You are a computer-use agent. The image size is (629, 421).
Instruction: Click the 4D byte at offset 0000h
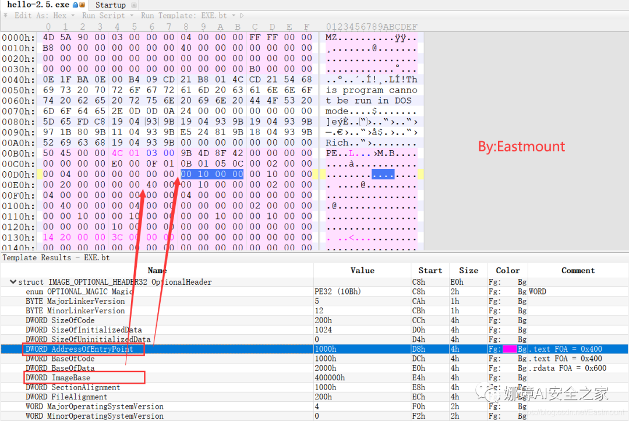[x=48, y=37]
